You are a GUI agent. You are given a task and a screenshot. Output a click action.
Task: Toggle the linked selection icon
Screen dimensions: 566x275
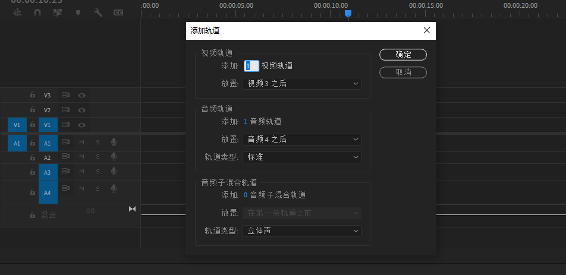point(58,12)
